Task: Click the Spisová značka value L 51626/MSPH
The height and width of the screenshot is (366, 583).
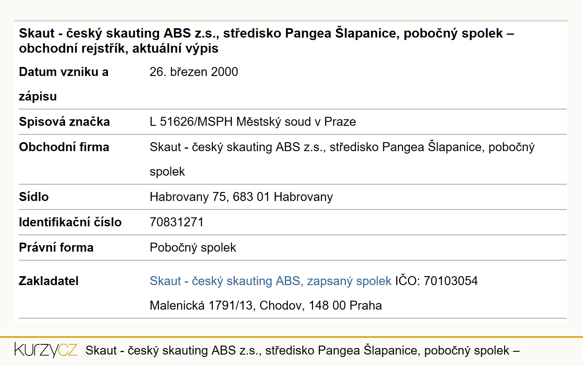Action: tap(253, 122)
